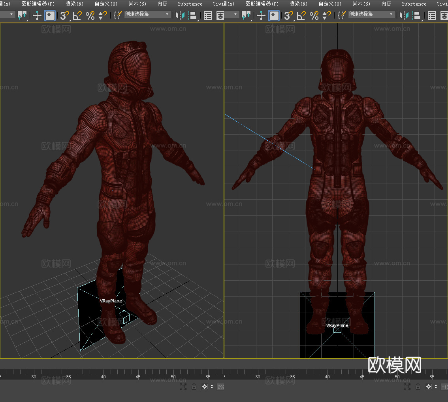Open 脚本(S) menu in front-view window

(361, 4)
